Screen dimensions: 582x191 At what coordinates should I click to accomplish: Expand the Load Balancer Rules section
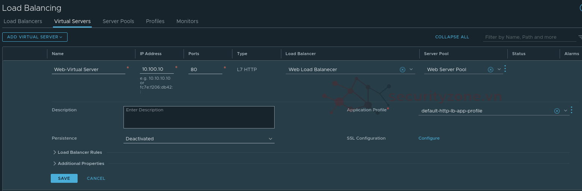click(x=55, y=152)
